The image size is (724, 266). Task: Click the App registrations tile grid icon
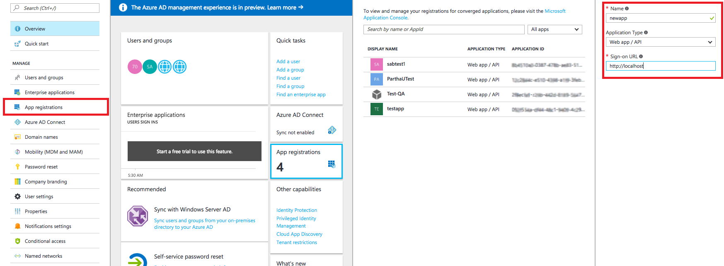[332, 164]
